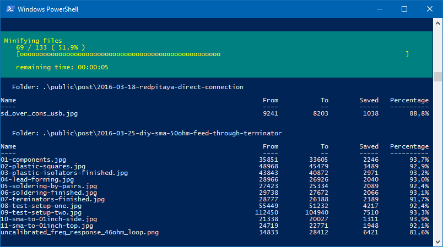This screenshot has width=443, height=247.
Task: Click the Saved column header in second table
Action: pos(369,146)
